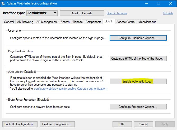Click the 'Interface type:' label

14,13
